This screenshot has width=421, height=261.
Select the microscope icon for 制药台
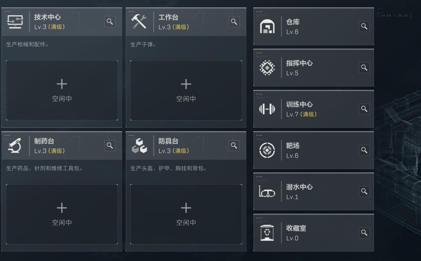coord(15,146)
